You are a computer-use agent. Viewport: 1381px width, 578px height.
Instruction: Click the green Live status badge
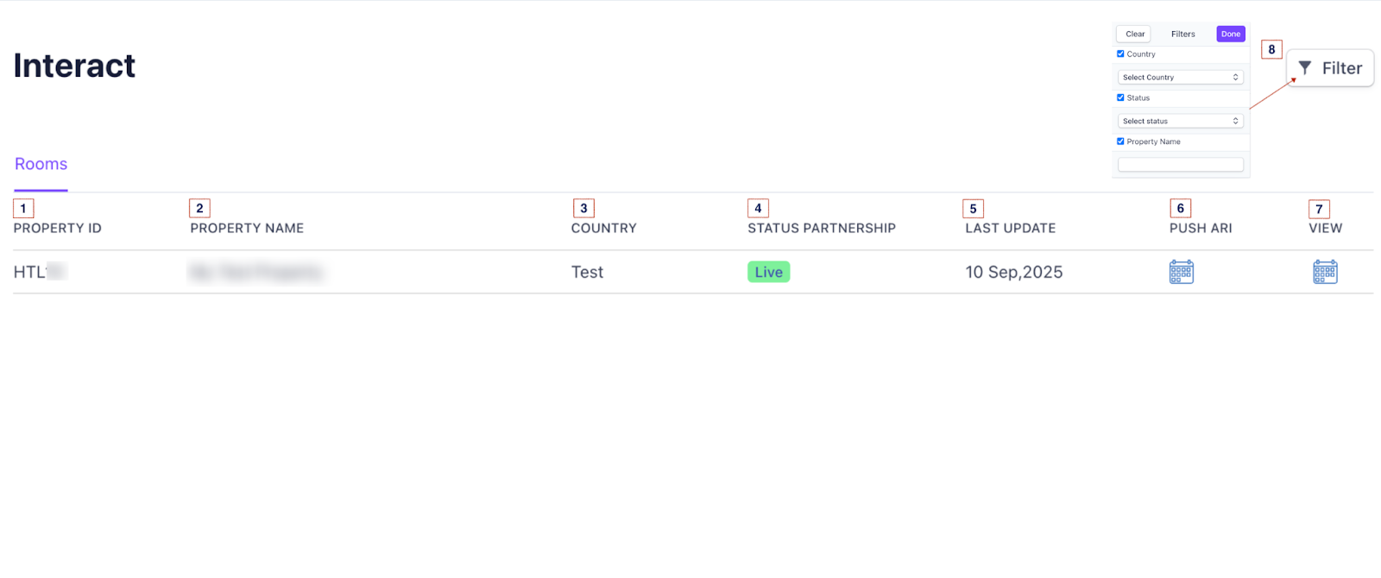click(x=768, y=272)
